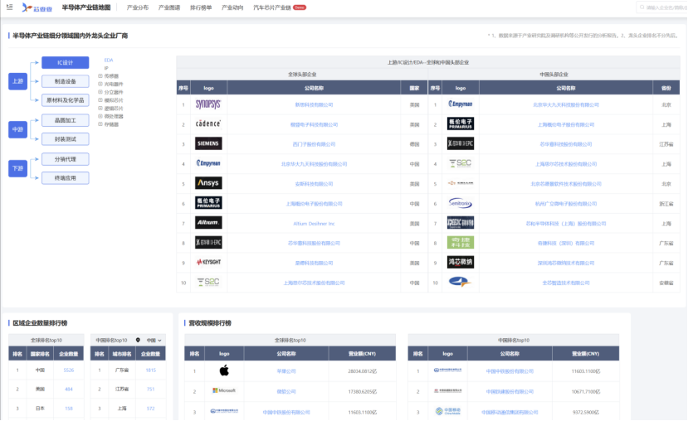The height and width of the screenshot is (421, 688).
Task: Click the Primarius logo in the global table
Action: [208, 203]
